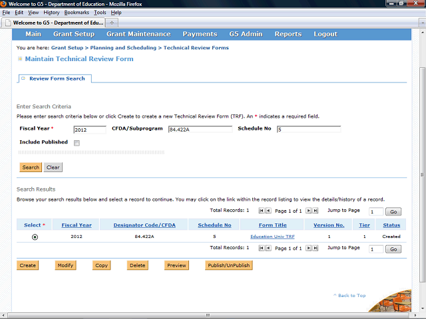
Task: Click first page icon in upper pagination
Action: coord(262,211)
